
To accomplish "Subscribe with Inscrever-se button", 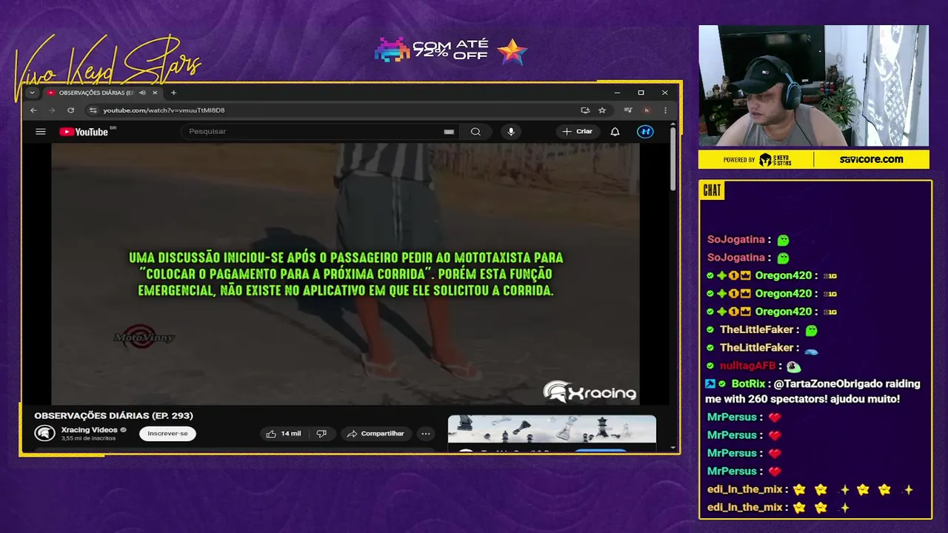I will pos(167,434).
